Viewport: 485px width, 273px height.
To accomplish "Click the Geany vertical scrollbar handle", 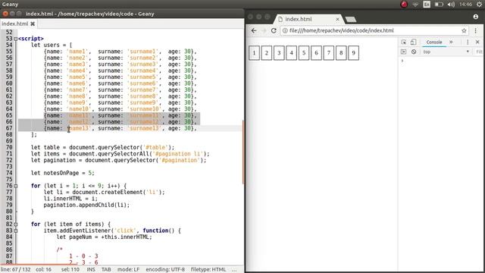I will pyautogui.click(x=243, y=152).
